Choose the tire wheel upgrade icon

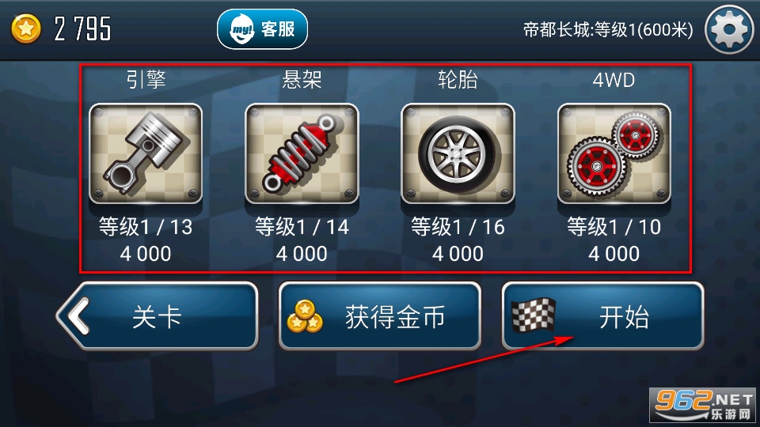point(458,153)
